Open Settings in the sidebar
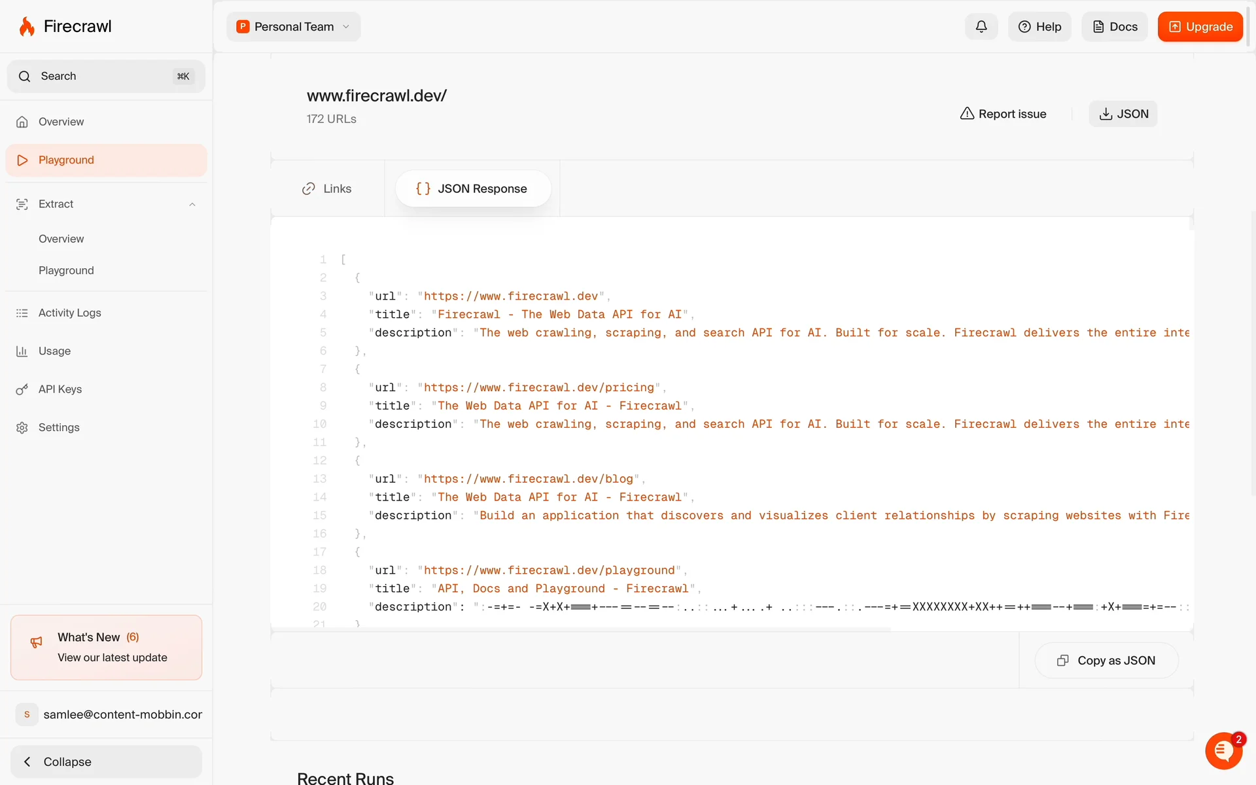 [x=58, y=428]
